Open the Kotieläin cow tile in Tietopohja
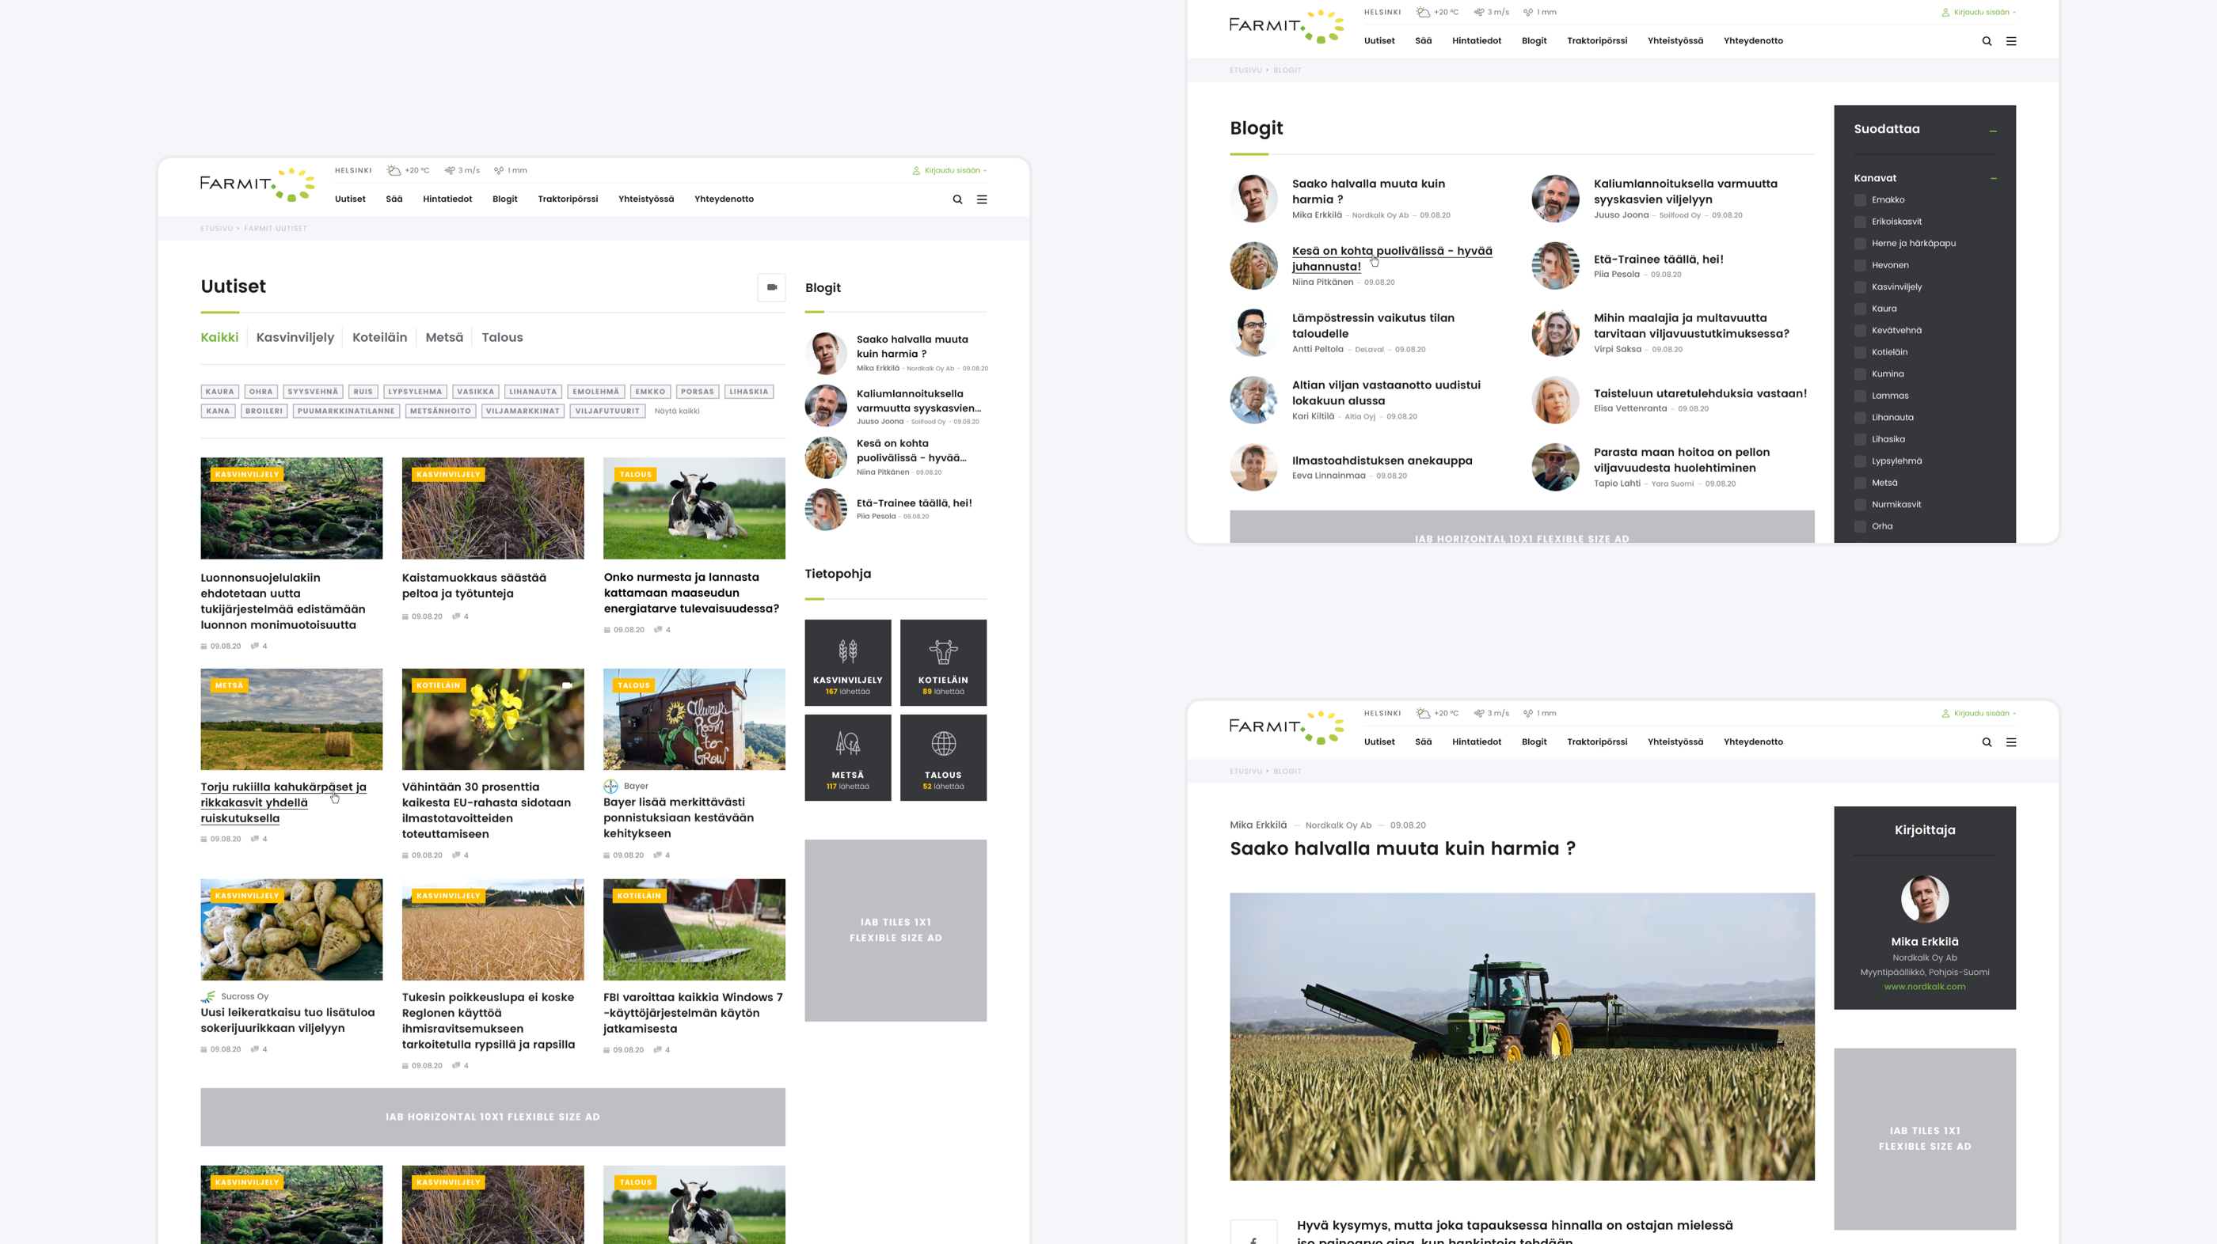 [x=943, y=662]
